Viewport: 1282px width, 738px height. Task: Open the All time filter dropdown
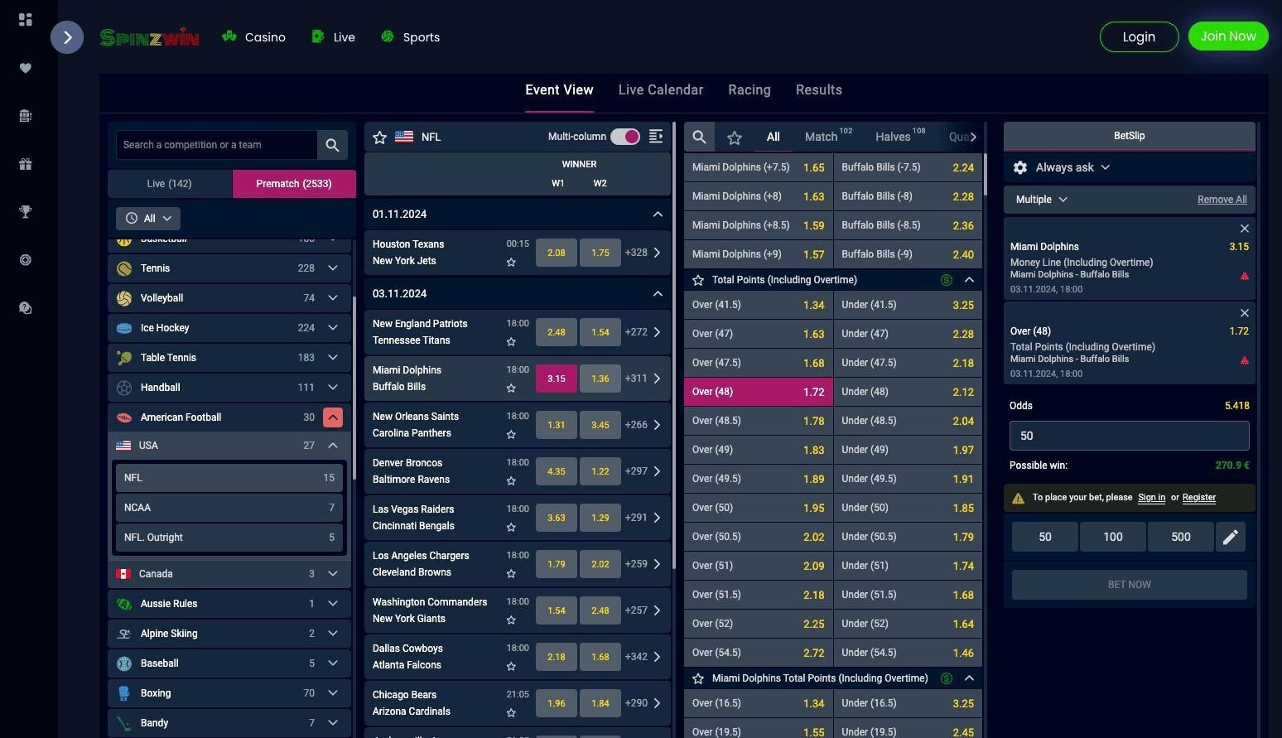[x=149, y=219]
